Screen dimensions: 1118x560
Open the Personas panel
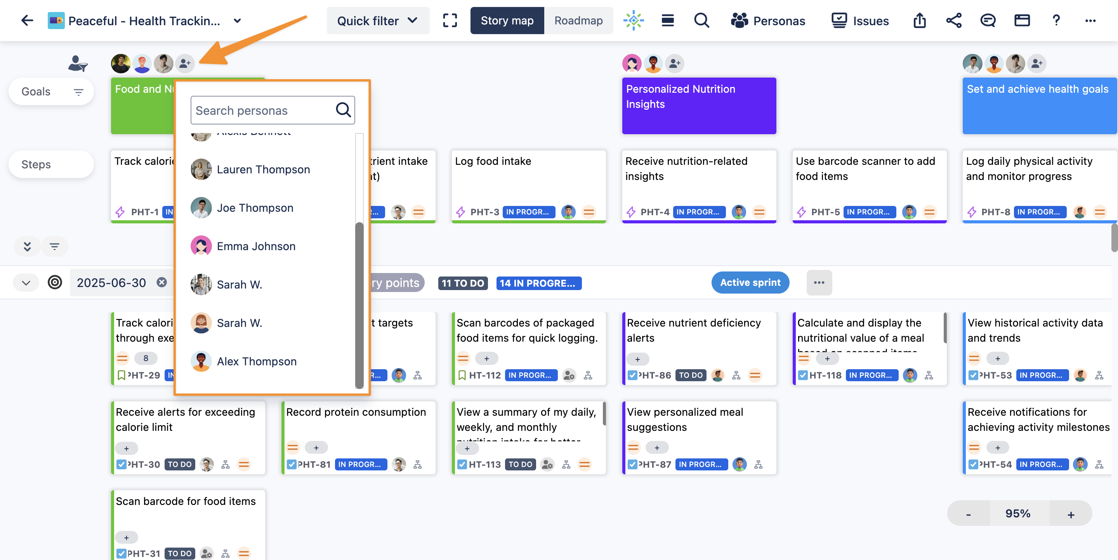coord(768,21)
